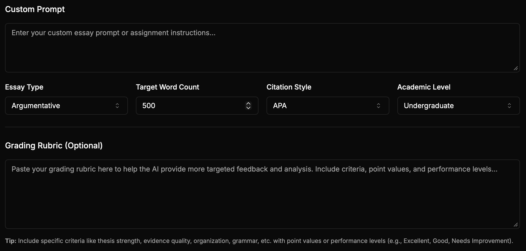Click the Academic Level dropdown chevron icon

click(x=510, y=106)
